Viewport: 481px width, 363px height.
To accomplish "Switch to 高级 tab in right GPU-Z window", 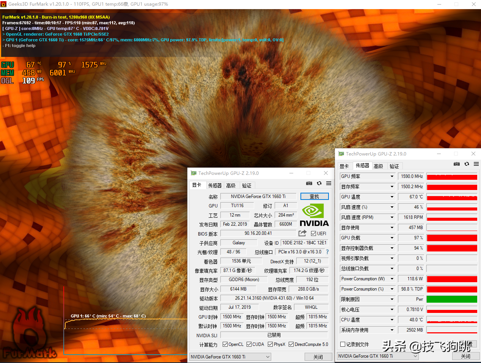I will pos(378,166).
